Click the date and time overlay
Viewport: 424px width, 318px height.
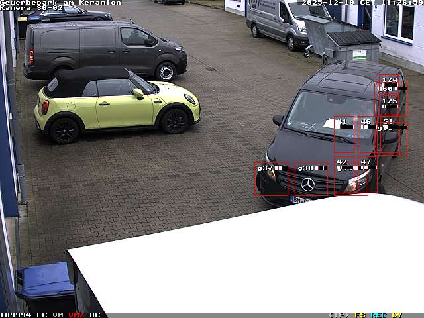(x=362, y=3)
